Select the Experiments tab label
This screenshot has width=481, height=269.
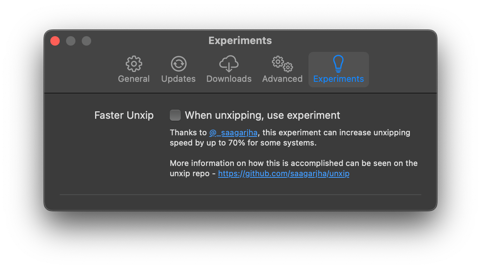pyautogui.click(x=338, y=79)
